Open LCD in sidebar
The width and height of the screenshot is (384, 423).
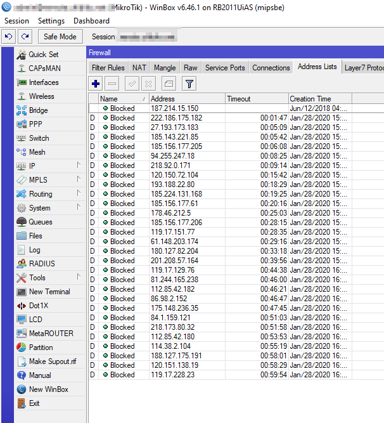tap(50, 320)
